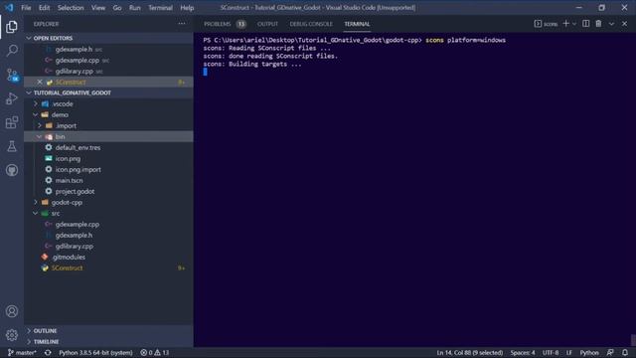Open the Run menu
Image resolution: width=636 pixels, height=358 pixels.
(x=135, y=7)
